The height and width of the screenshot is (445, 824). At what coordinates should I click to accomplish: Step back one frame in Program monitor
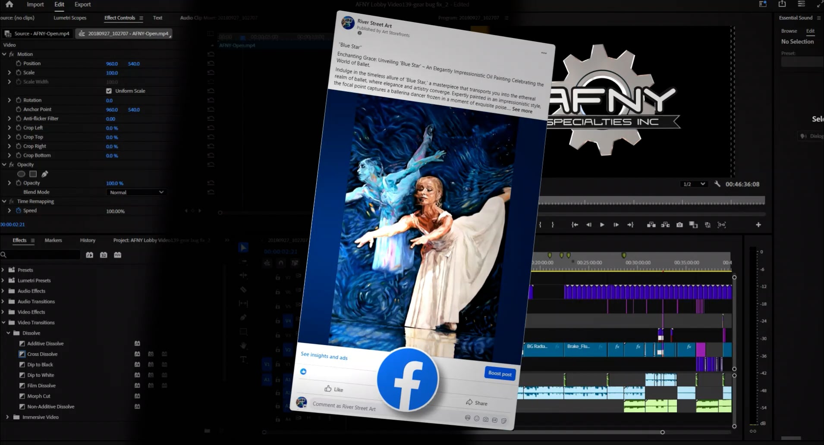(x=588, y=225)
